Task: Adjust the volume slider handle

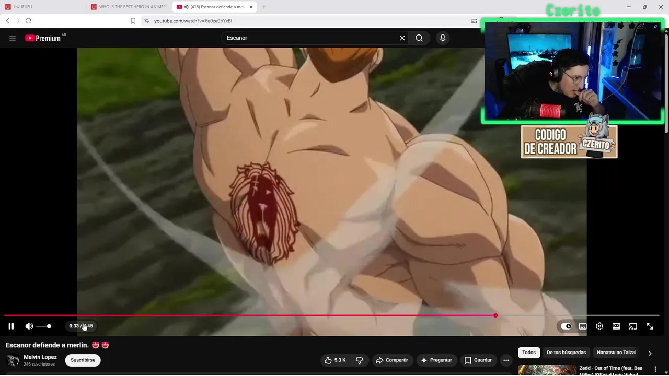Action: (x=49, y=326)
